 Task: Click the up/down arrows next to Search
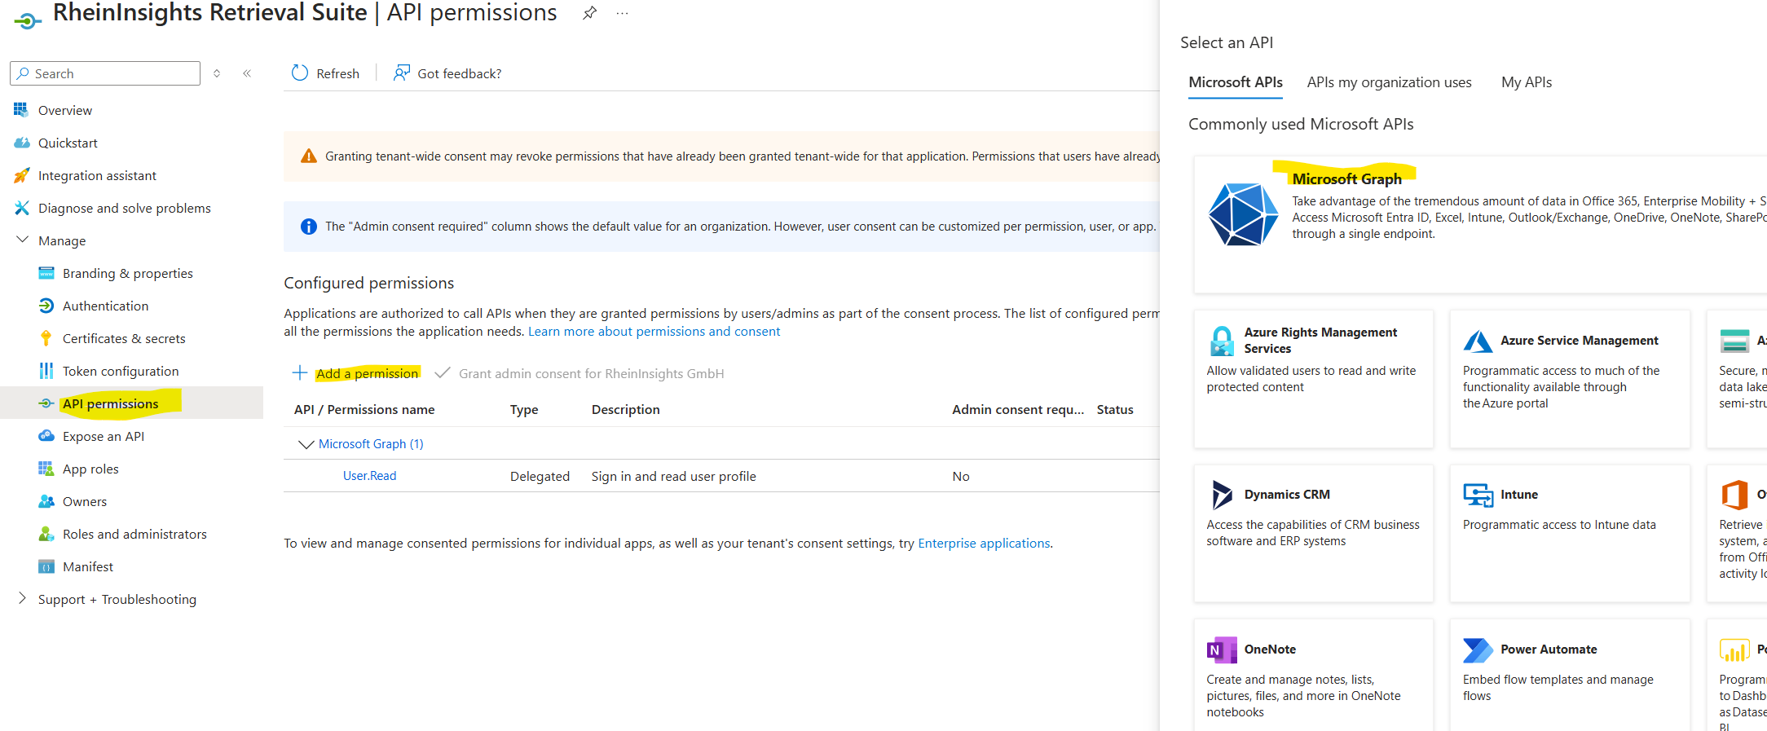[217, 73]
